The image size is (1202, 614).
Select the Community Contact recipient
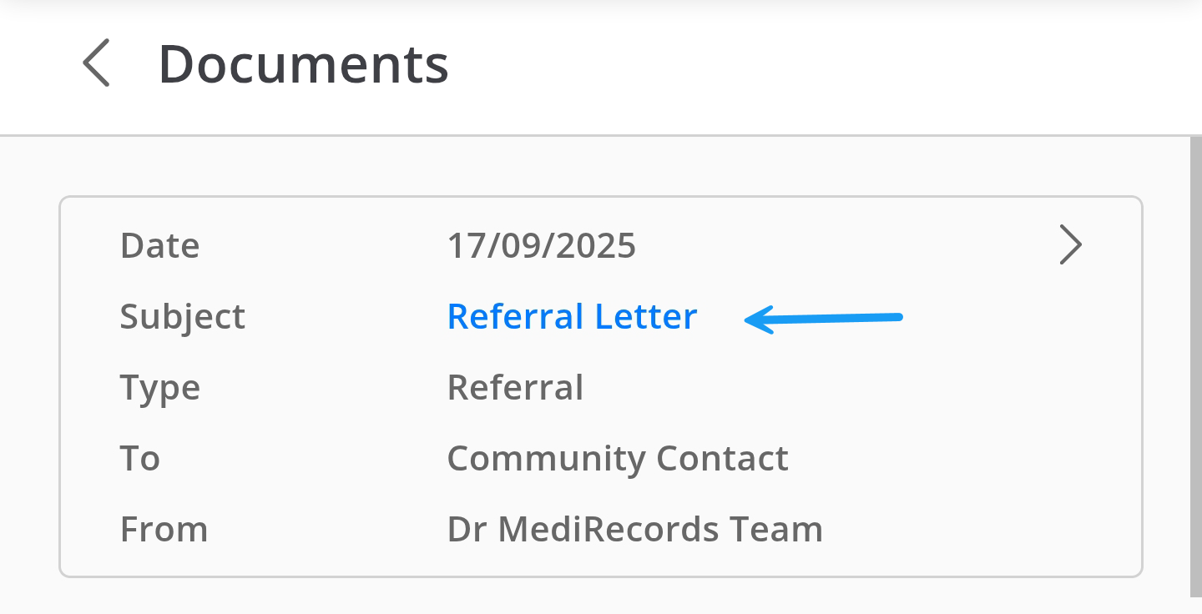[x=617, y=459]
